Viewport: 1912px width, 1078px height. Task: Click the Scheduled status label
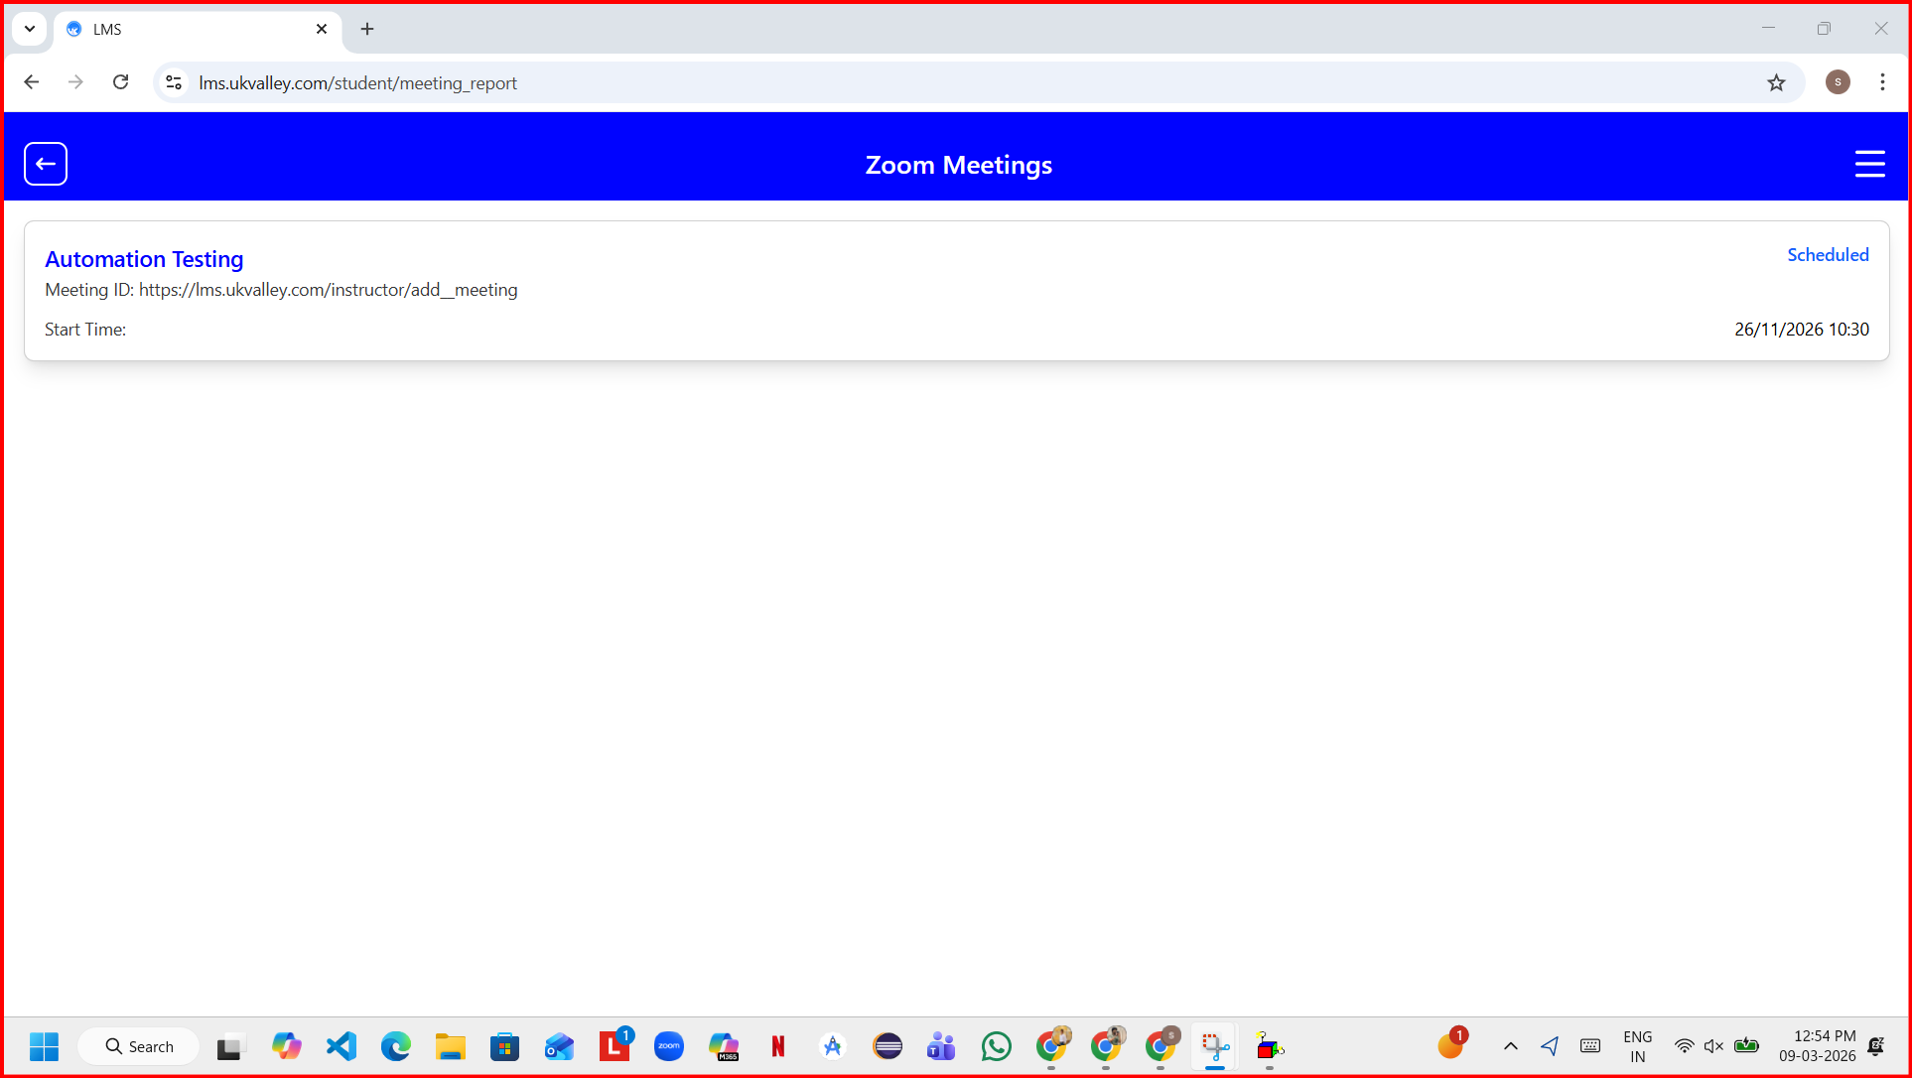click(1828, 255)
